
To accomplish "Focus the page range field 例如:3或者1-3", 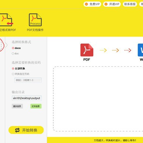I will pyautogui.click(x=28, y=80).
